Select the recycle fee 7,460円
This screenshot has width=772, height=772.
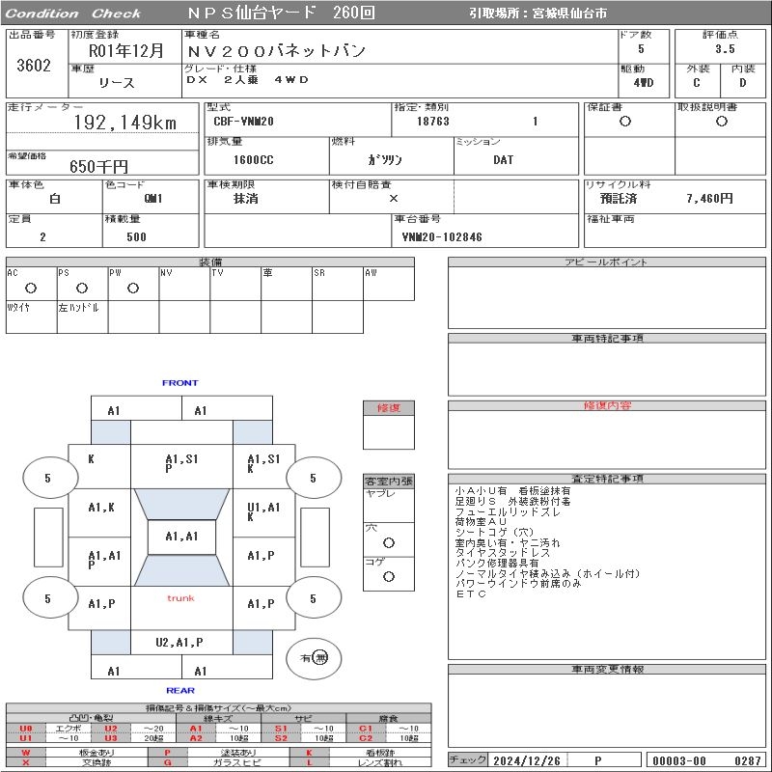point(709,199)
